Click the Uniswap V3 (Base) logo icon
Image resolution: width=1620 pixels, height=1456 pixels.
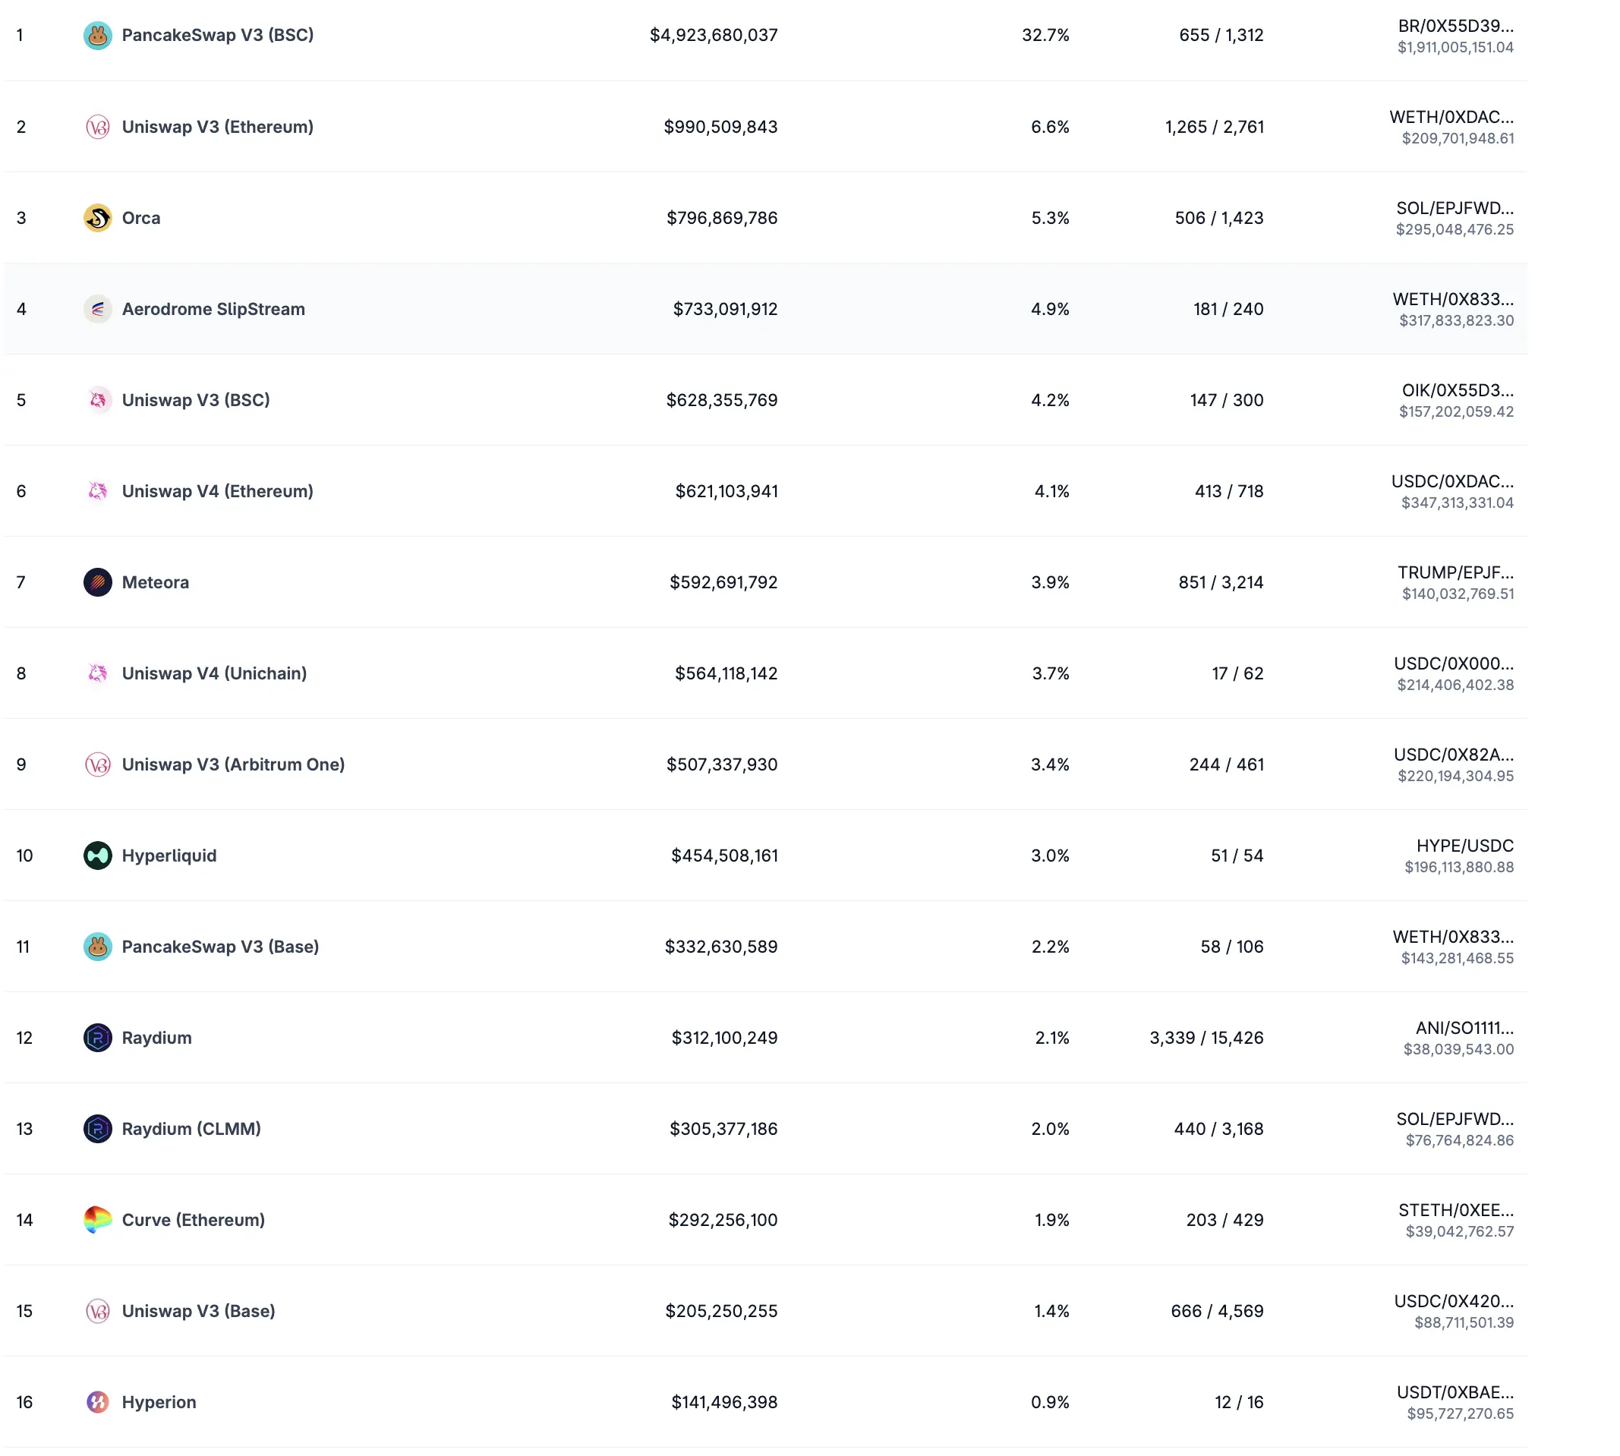pyautogui.click(x=98, y=1311)
